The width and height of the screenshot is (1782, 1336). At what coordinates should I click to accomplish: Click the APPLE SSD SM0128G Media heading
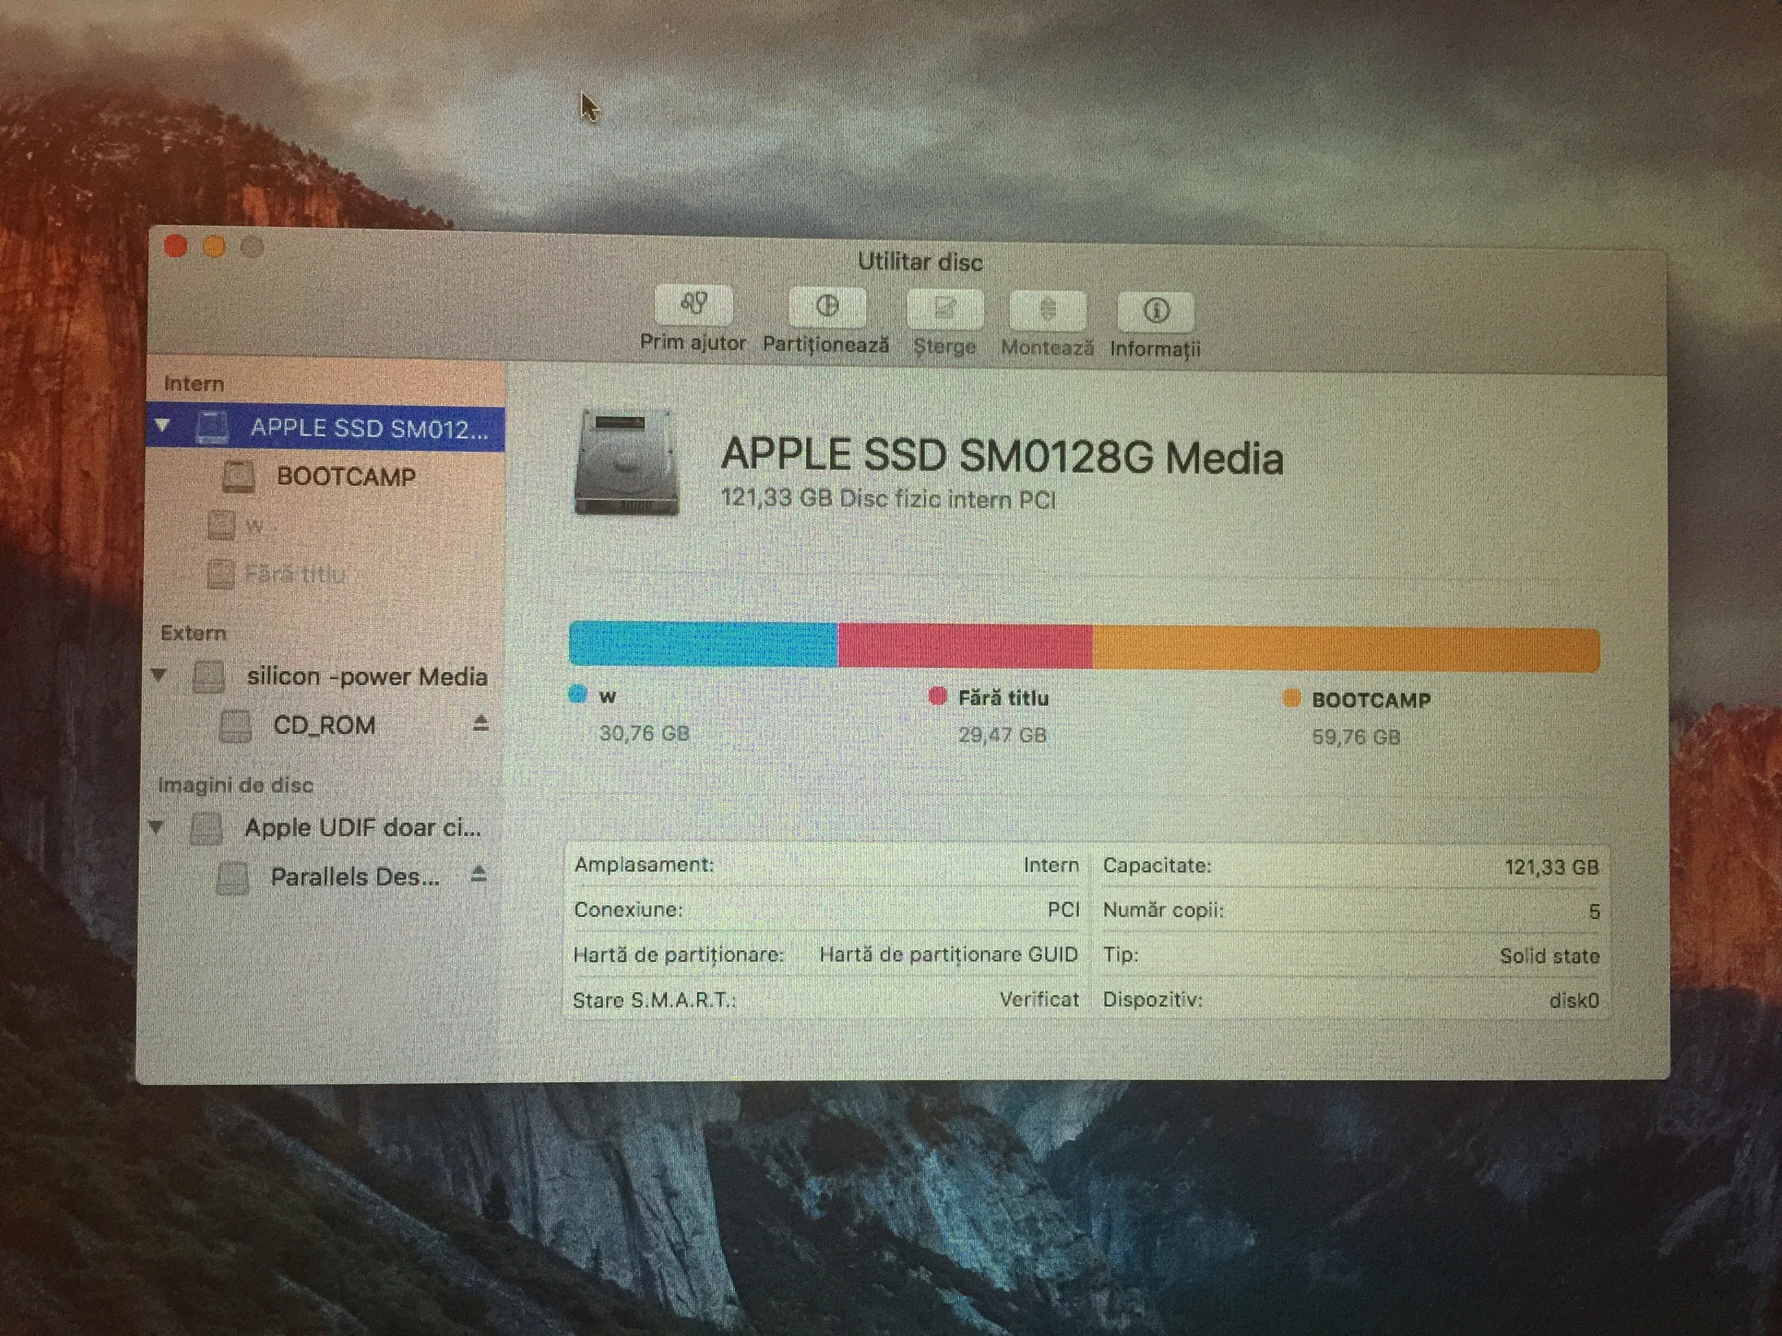[x=1002, y=456]
